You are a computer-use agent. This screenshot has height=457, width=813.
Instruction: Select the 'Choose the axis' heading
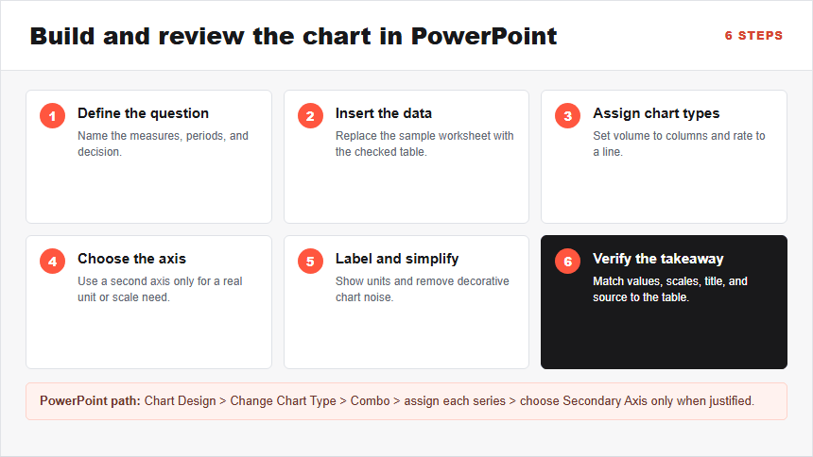131,259
